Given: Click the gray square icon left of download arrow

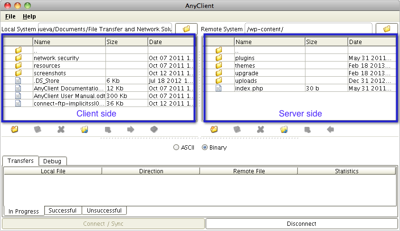Looking at the screenshot, I should pyautogui.click(x=307, y=130).
